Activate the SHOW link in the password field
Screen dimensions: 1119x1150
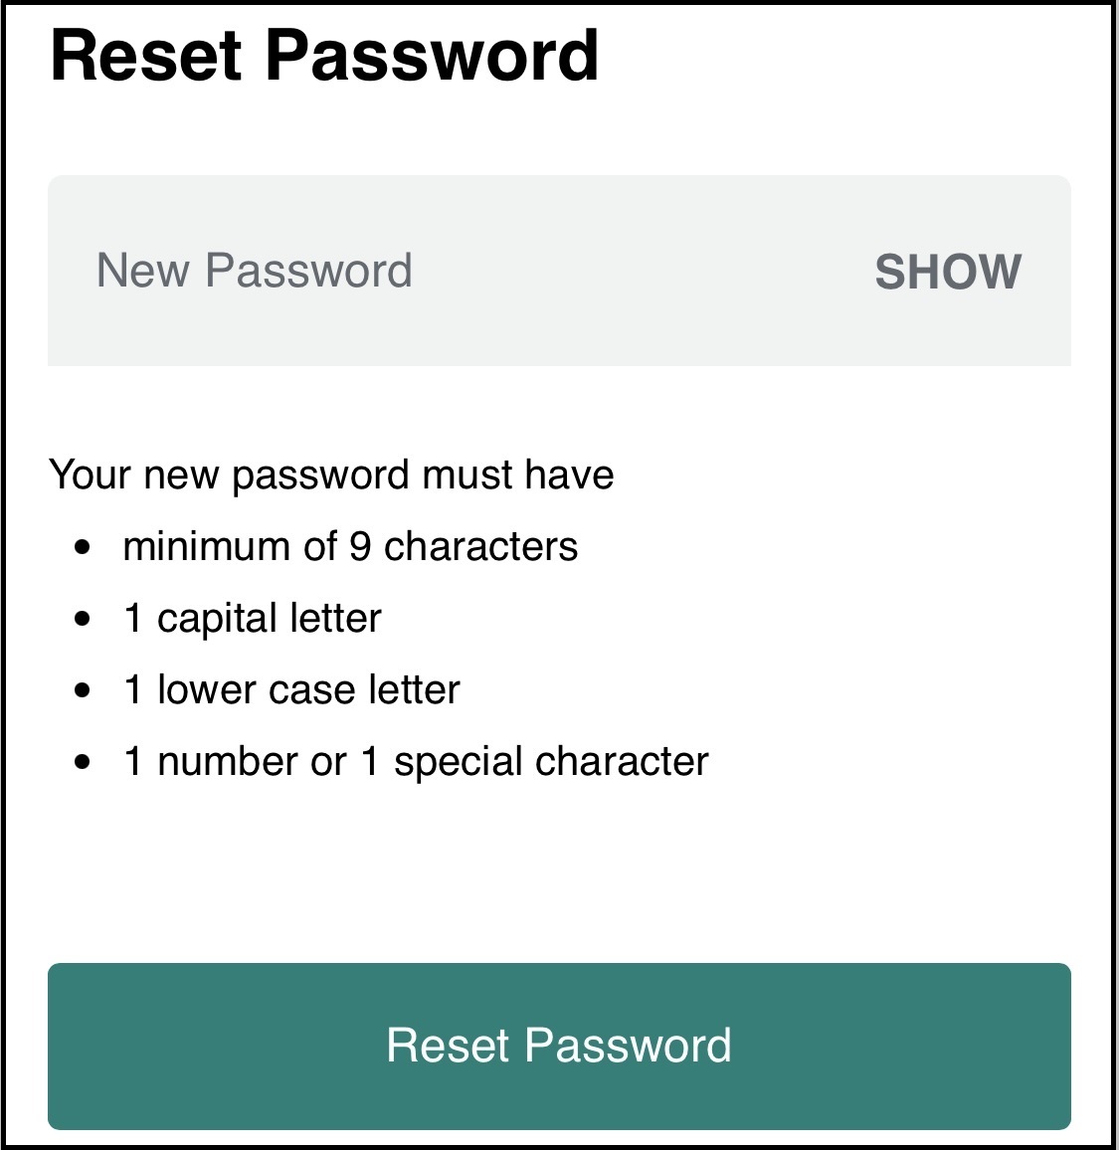pyautogui.click(x=948, y=270)
